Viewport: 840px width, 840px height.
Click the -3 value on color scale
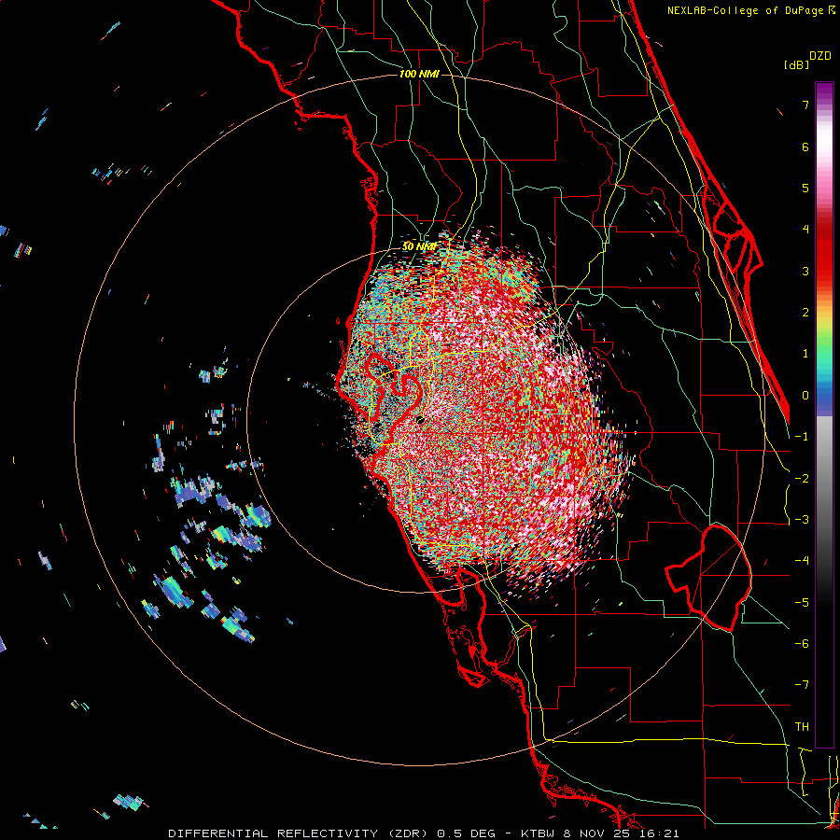[802, 520]
